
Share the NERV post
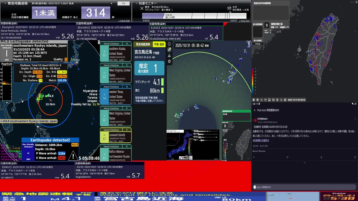click(355, 157)
